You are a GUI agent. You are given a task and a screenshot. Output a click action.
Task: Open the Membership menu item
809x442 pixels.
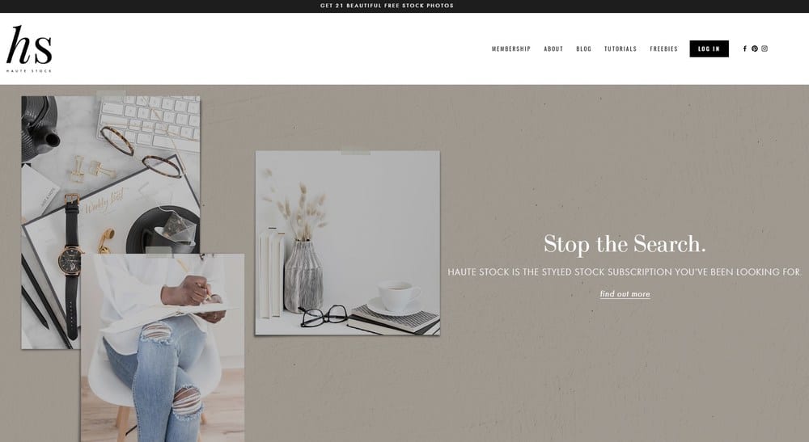[510, 49]
